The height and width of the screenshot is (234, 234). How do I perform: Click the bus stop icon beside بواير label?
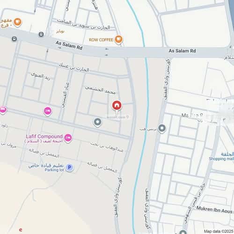41,34
